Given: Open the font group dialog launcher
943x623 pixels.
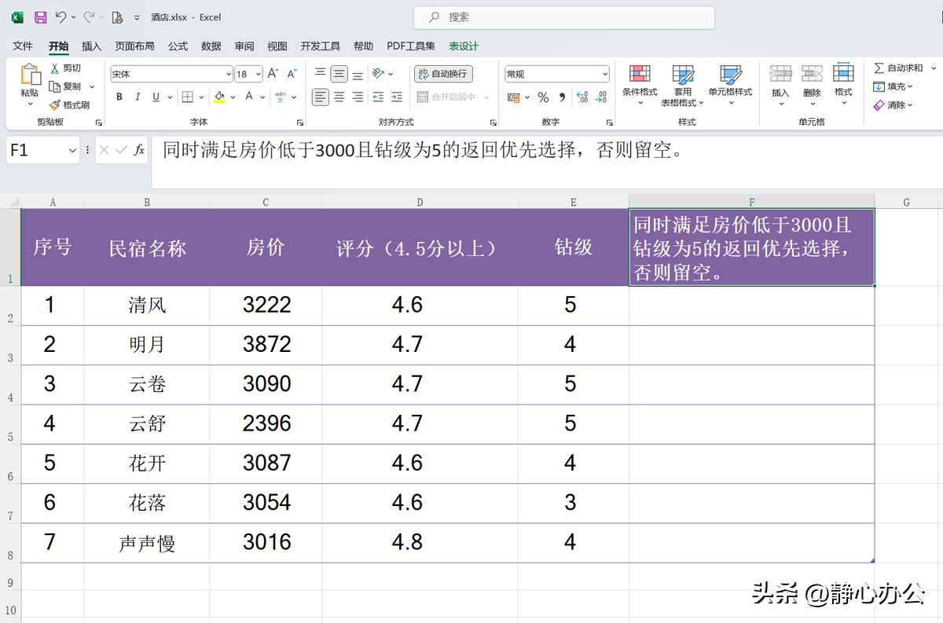Looking at the screenshot, I should [x=300, y=123].
